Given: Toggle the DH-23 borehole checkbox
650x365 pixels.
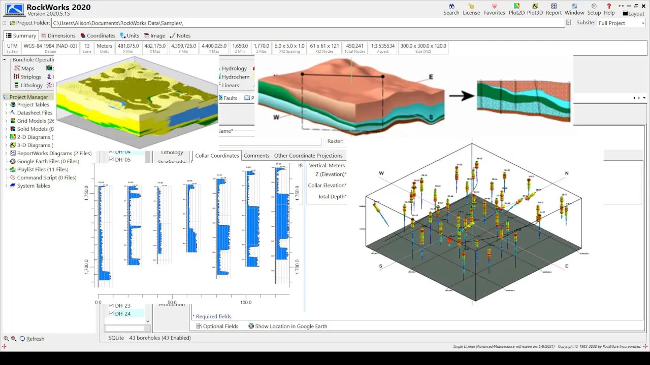Looking at the screenshot, I should click(x=111, y=306).
